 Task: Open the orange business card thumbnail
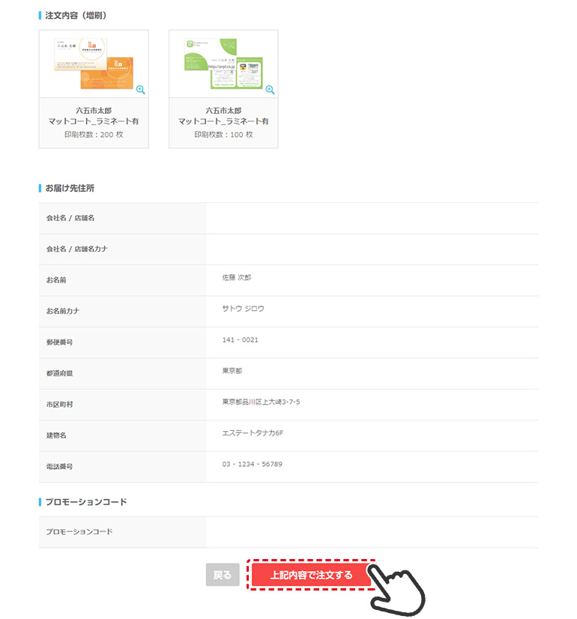click(94, 64)
